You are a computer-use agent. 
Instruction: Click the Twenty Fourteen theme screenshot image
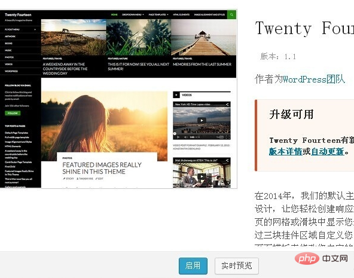coord(118,99)
